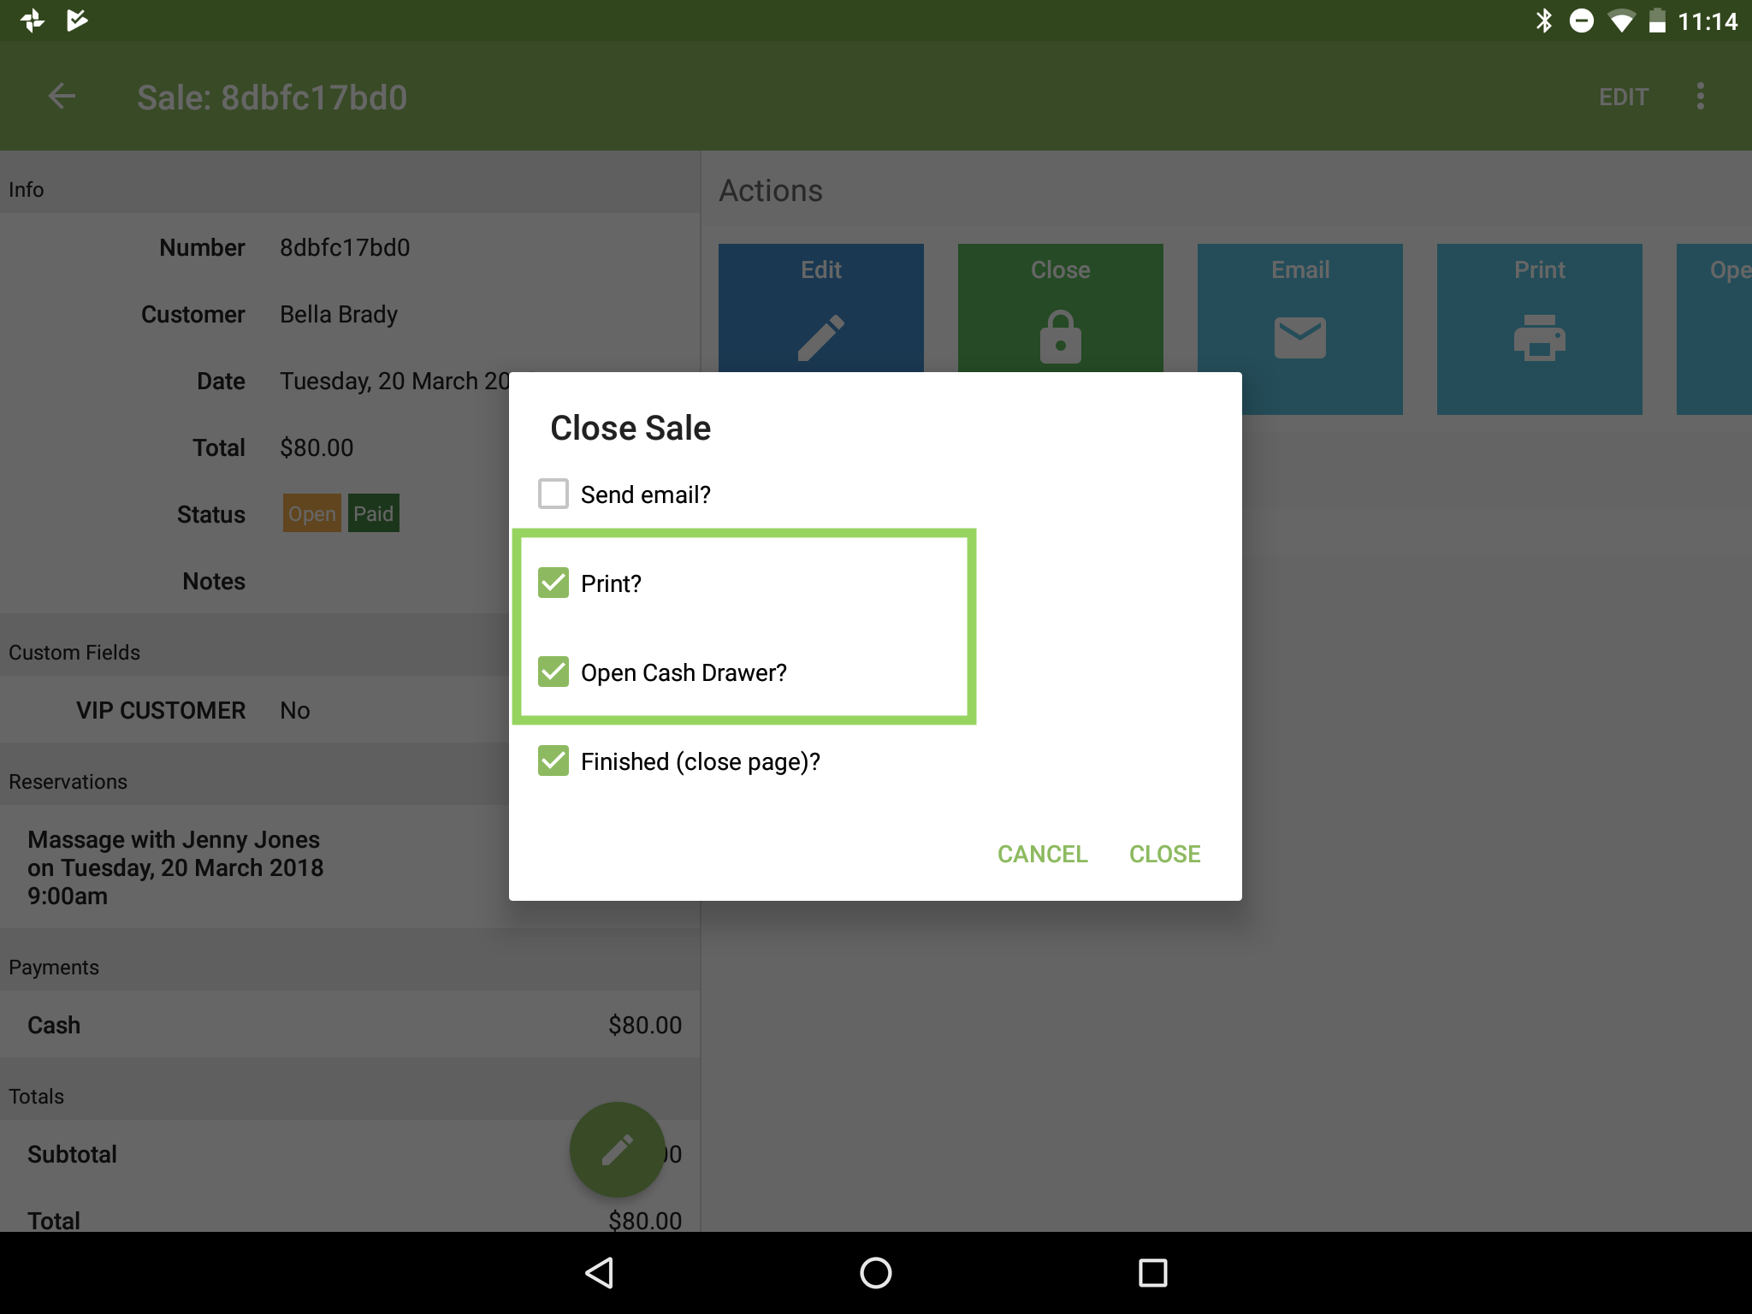Tap the Android home button
The width and height of the screenshot is (1752, 1314).
point(875,1272)
